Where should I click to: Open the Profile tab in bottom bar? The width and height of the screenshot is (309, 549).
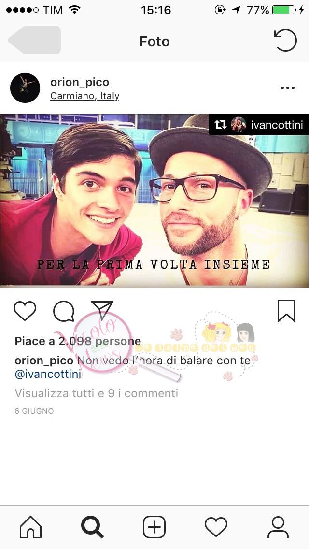278,527
